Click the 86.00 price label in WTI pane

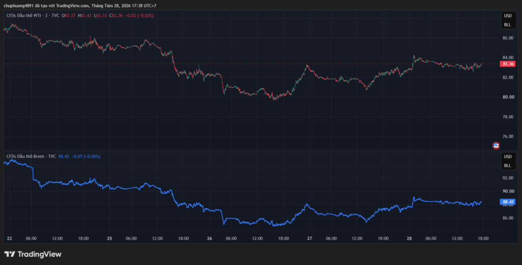(x=508, y=38)
